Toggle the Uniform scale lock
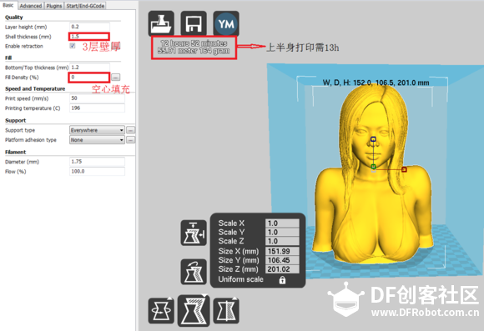 (282, 280)
